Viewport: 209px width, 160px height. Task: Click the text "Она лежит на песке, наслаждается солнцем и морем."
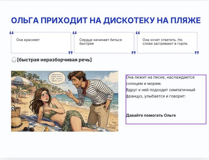point(160,80)
